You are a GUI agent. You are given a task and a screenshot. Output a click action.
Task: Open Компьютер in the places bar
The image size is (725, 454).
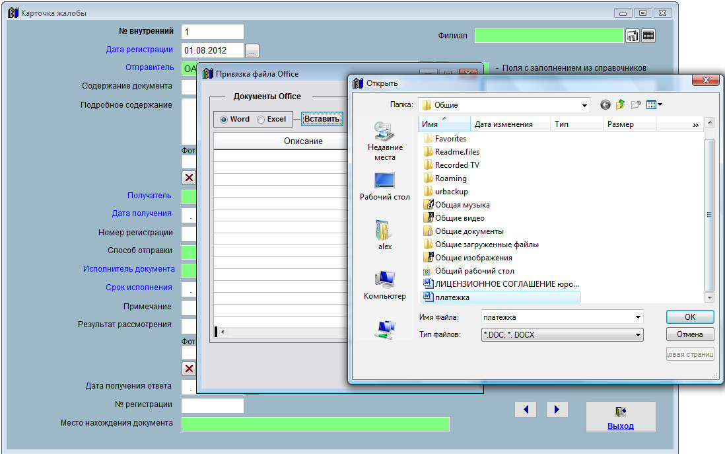384,285
